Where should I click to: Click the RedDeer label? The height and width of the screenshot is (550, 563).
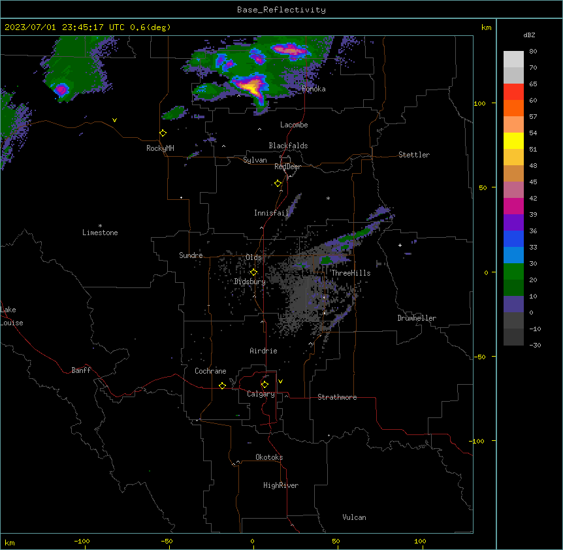pyautogui.click(x=287, y=167)
